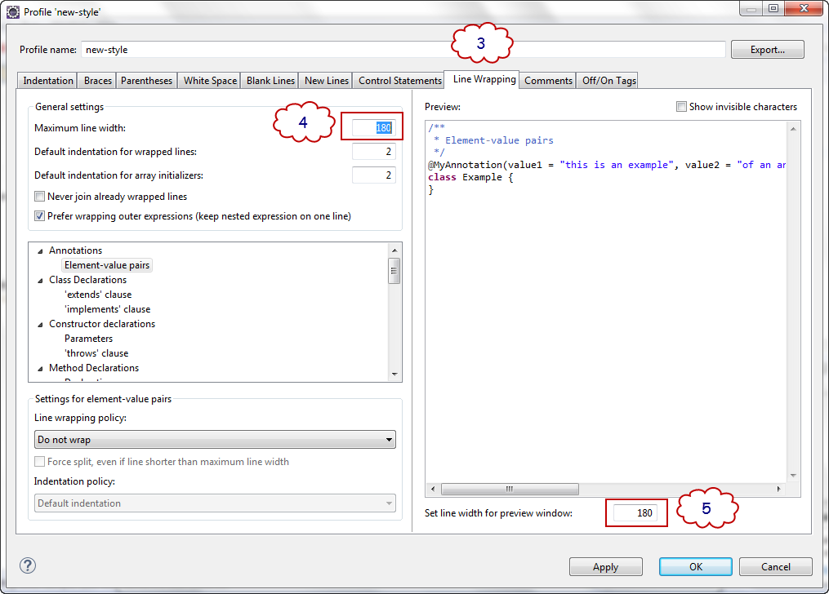Select the 'Element-value pairs' tree item

[x=106, y=265]
